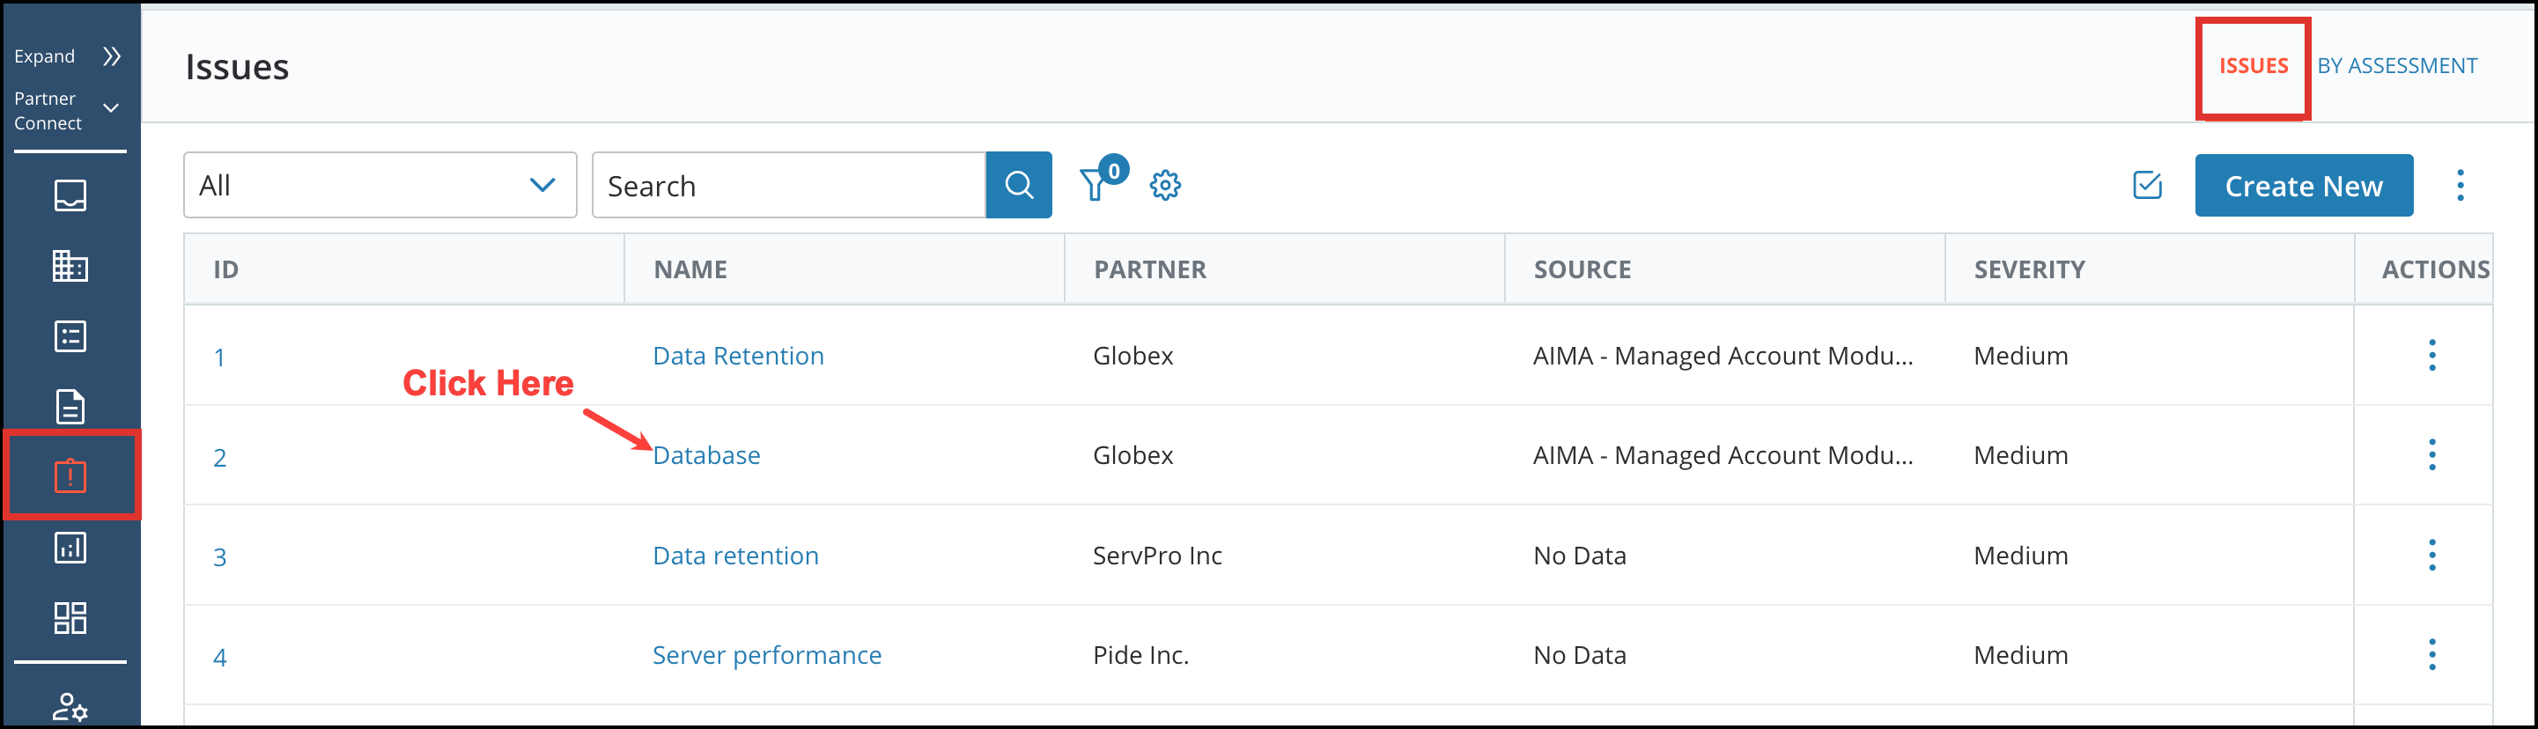Open the Server performance issue link

coord(766,655)
